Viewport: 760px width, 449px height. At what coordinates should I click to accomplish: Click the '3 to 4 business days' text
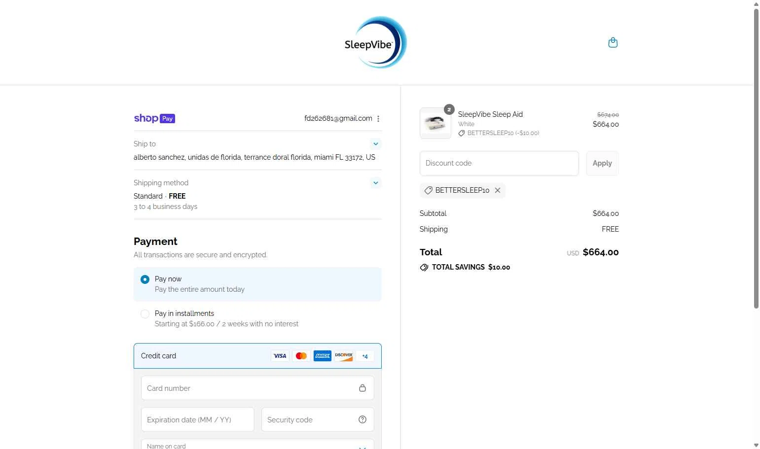(165, 207)
